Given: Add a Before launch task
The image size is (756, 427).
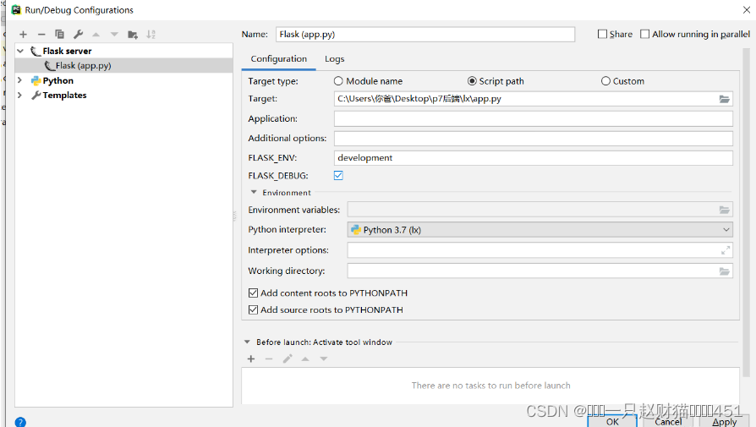Looking at the screenshot, I should pos(250,359).
